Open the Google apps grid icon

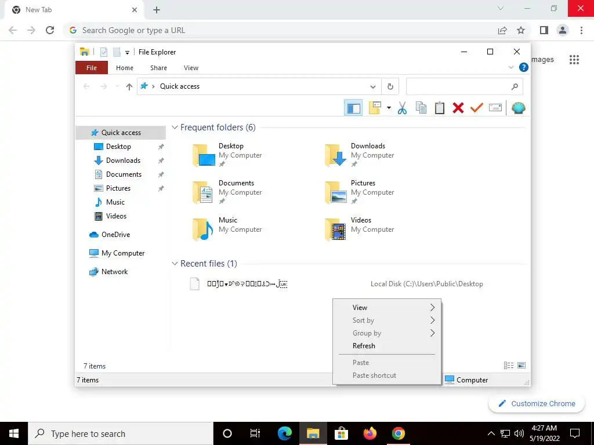(x=574, y=60)
